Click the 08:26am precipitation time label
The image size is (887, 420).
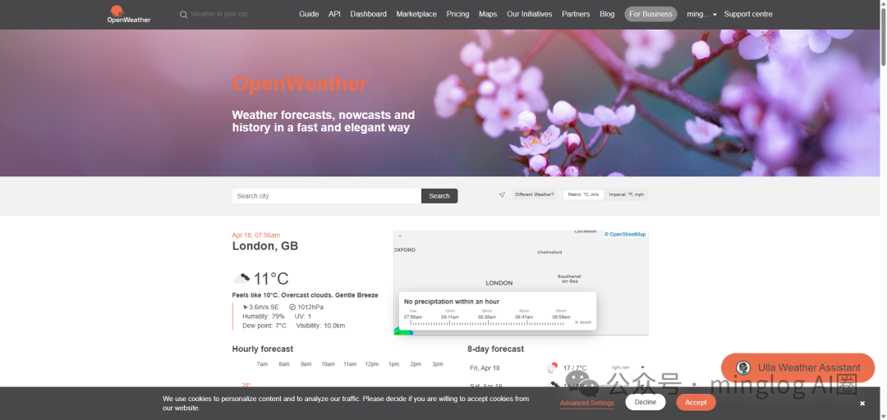(486, 317)
